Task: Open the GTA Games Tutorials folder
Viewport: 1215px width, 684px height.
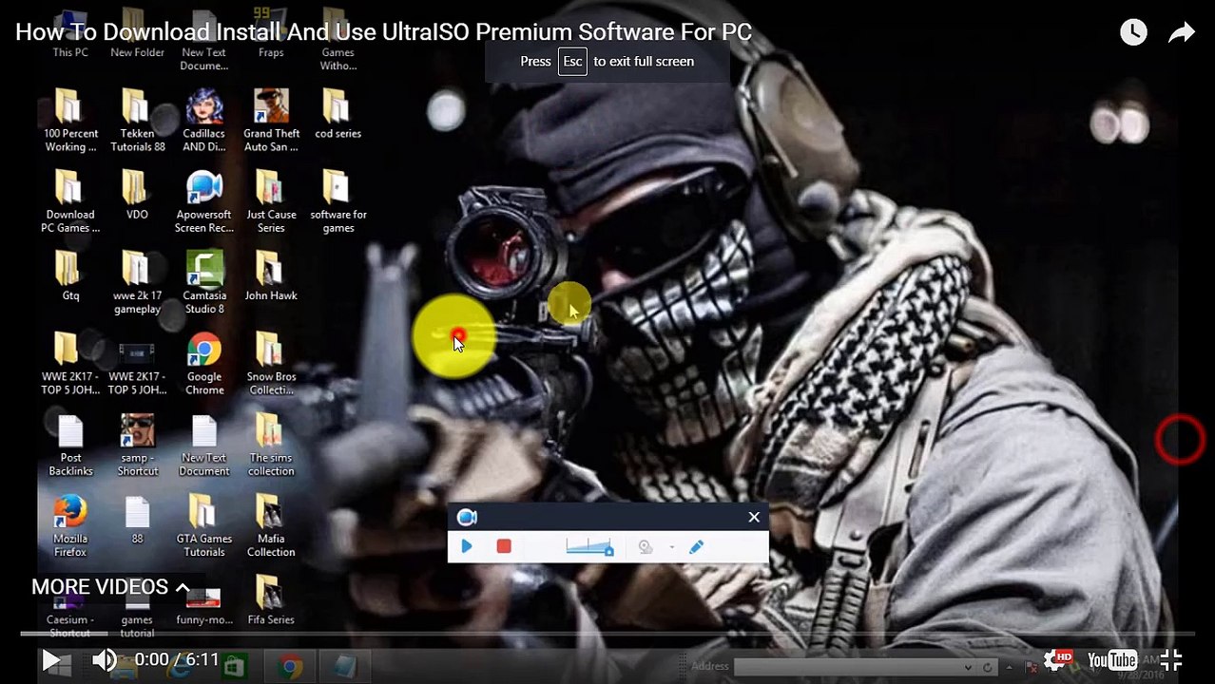Action: point(203,525)
